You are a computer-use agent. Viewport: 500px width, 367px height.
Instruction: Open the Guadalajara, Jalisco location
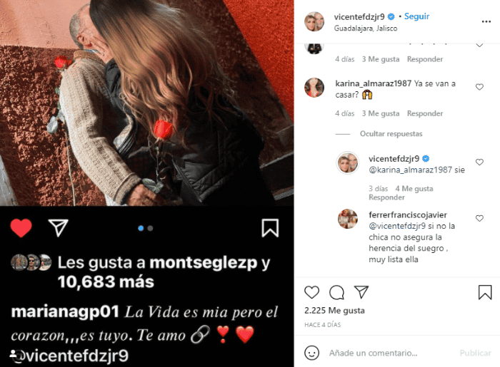[x=366, y=29]
